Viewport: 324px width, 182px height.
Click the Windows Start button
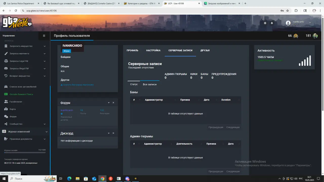[x=4, y=179]
